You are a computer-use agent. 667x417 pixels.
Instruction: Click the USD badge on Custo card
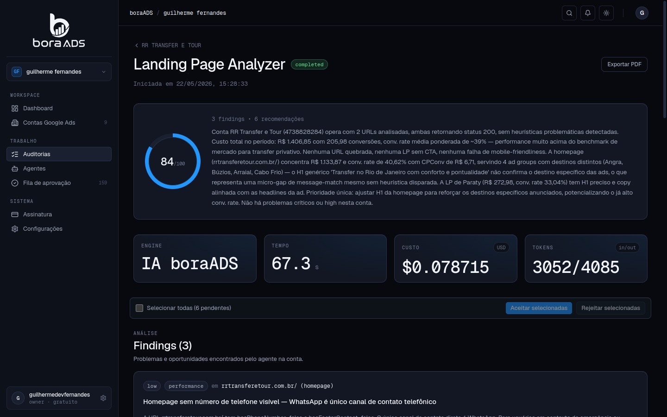[501, 247]
